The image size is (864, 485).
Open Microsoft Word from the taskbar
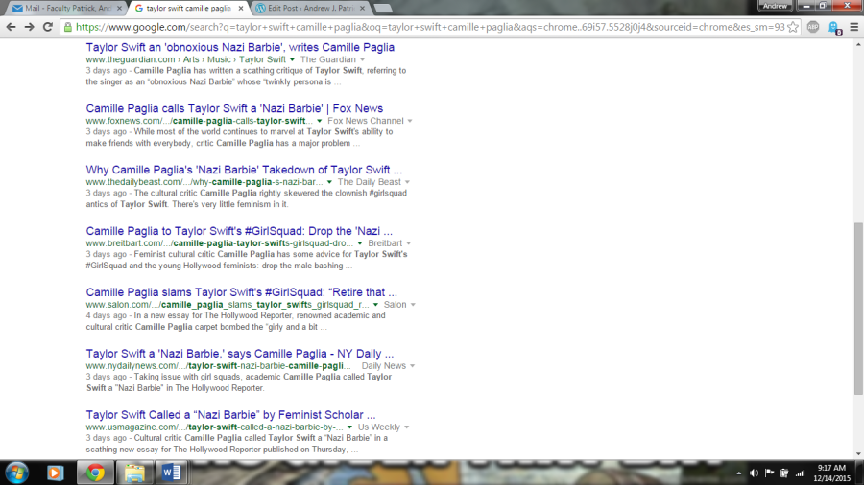tap(173, 472)
